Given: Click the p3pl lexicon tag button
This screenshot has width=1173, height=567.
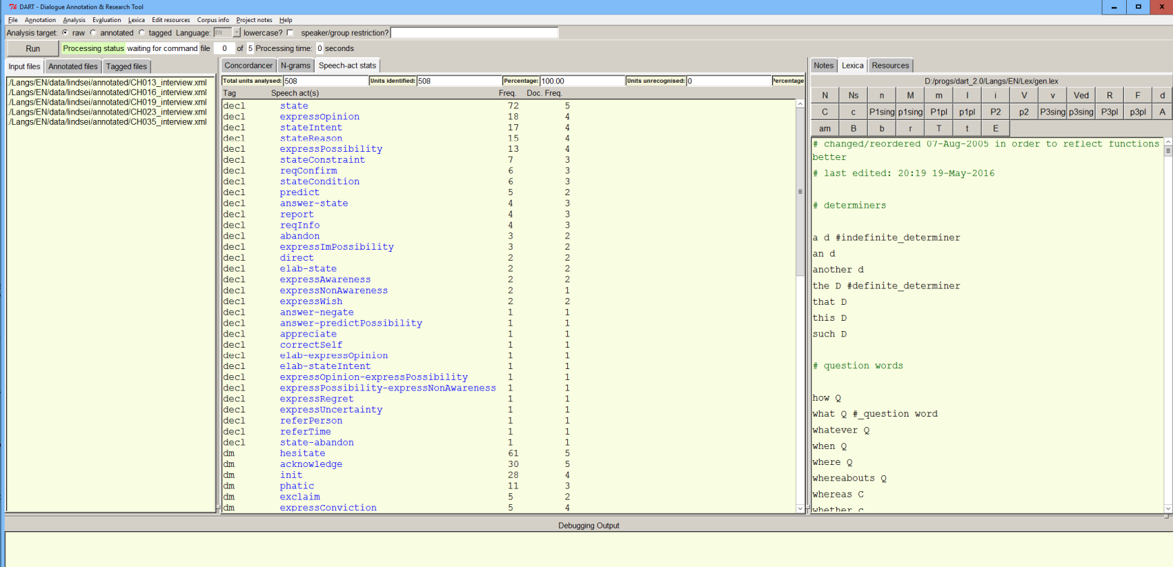Looking at the screenshot, I should pyautogui.click(x=1137, y=112).
